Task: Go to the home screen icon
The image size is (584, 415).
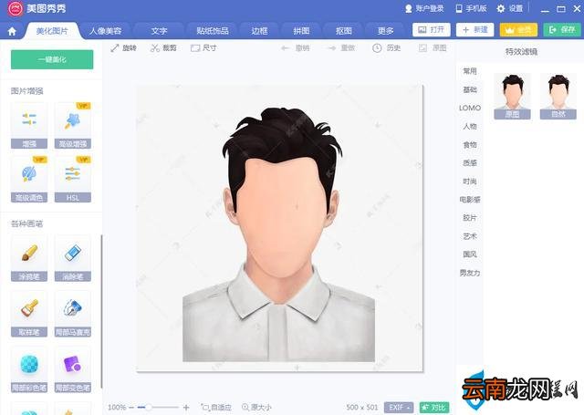Action: coord(12,31)
